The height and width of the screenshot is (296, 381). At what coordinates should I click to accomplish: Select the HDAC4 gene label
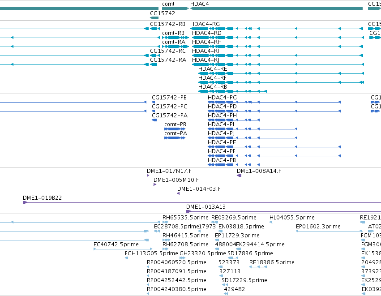pyautogui.click(x=200, y=4)
